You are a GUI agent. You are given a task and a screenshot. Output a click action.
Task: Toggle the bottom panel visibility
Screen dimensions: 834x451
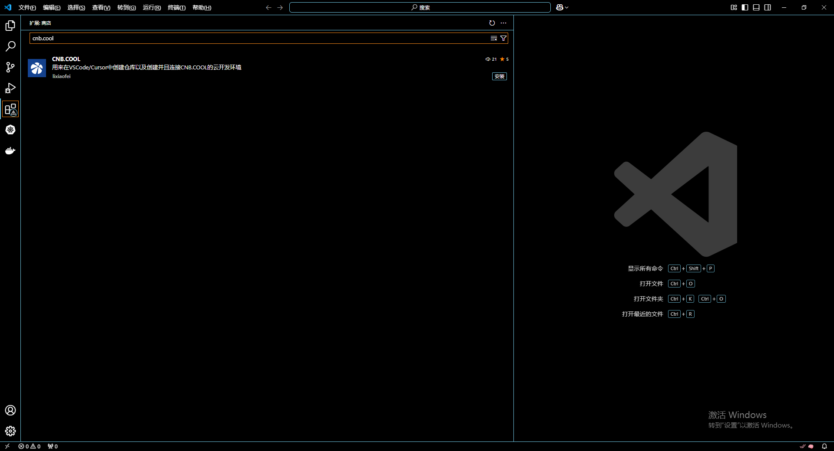coord(756,7)
